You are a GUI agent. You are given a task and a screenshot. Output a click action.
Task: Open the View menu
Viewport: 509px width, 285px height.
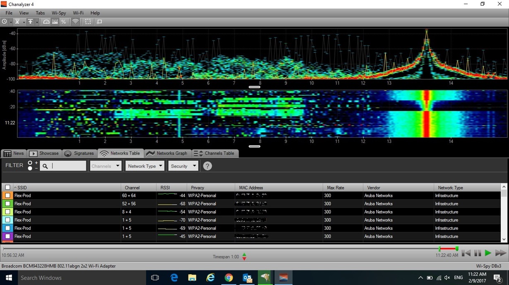click(x=24, y=13)
